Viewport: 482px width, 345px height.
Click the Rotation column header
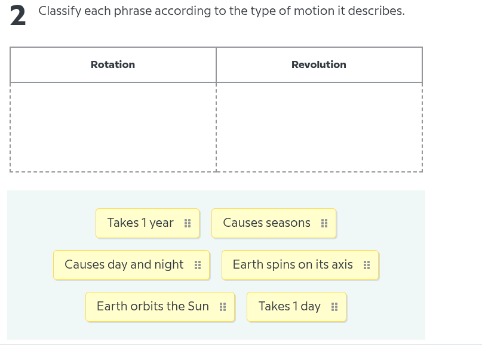coord(113,64)
